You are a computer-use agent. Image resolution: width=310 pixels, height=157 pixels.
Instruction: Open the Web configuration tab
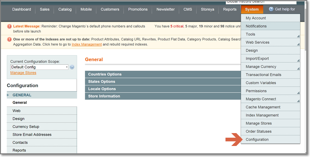(x=17, y=111)
